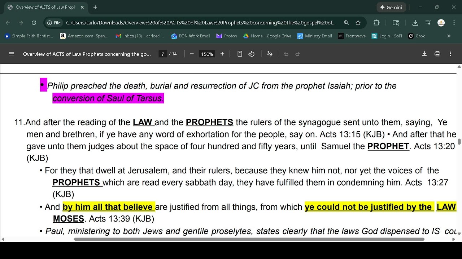Click the horizontal scrollbar thumb

pos(249,239)
